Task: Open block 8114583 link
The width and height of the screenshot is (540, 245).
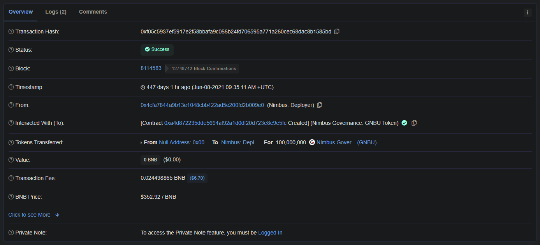Action: [x=151, y=68]
